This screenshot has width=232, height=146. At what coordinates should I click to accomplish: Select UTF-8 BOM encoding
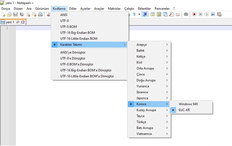pos(90,26)
